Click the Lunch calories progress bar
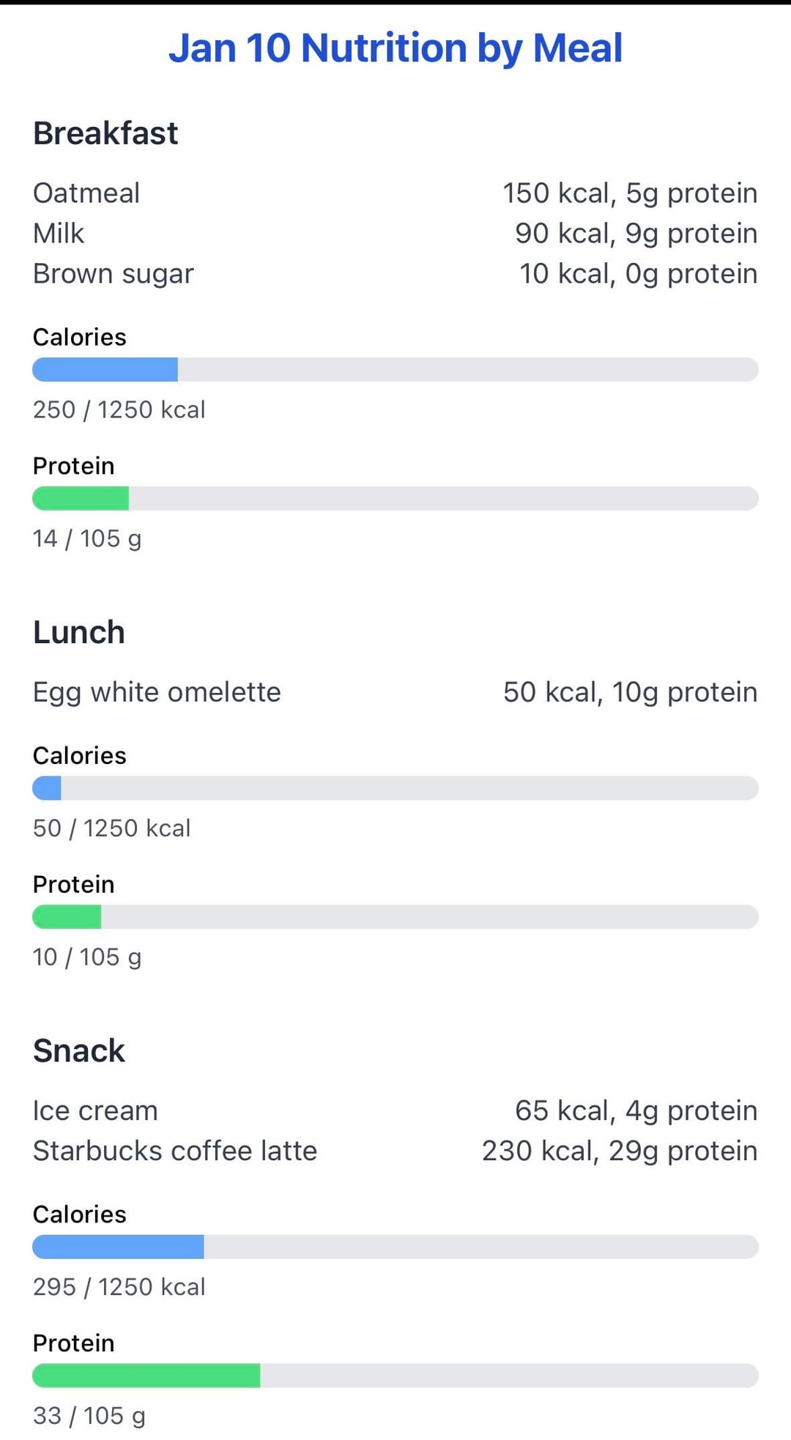The width and height of the screenshot is (791, 1440). point(395,788)
